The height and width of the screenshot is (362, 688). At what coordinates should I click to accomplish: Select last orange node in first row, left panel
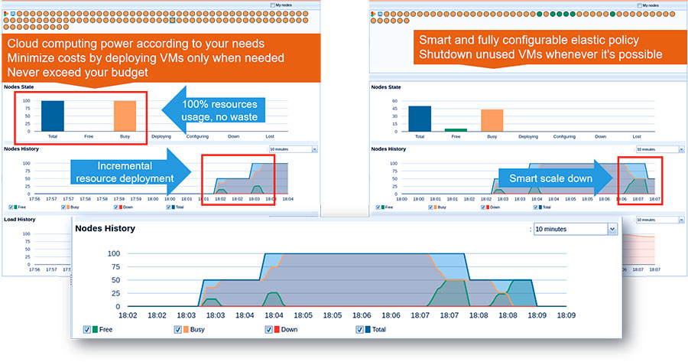tap(305, 14)
